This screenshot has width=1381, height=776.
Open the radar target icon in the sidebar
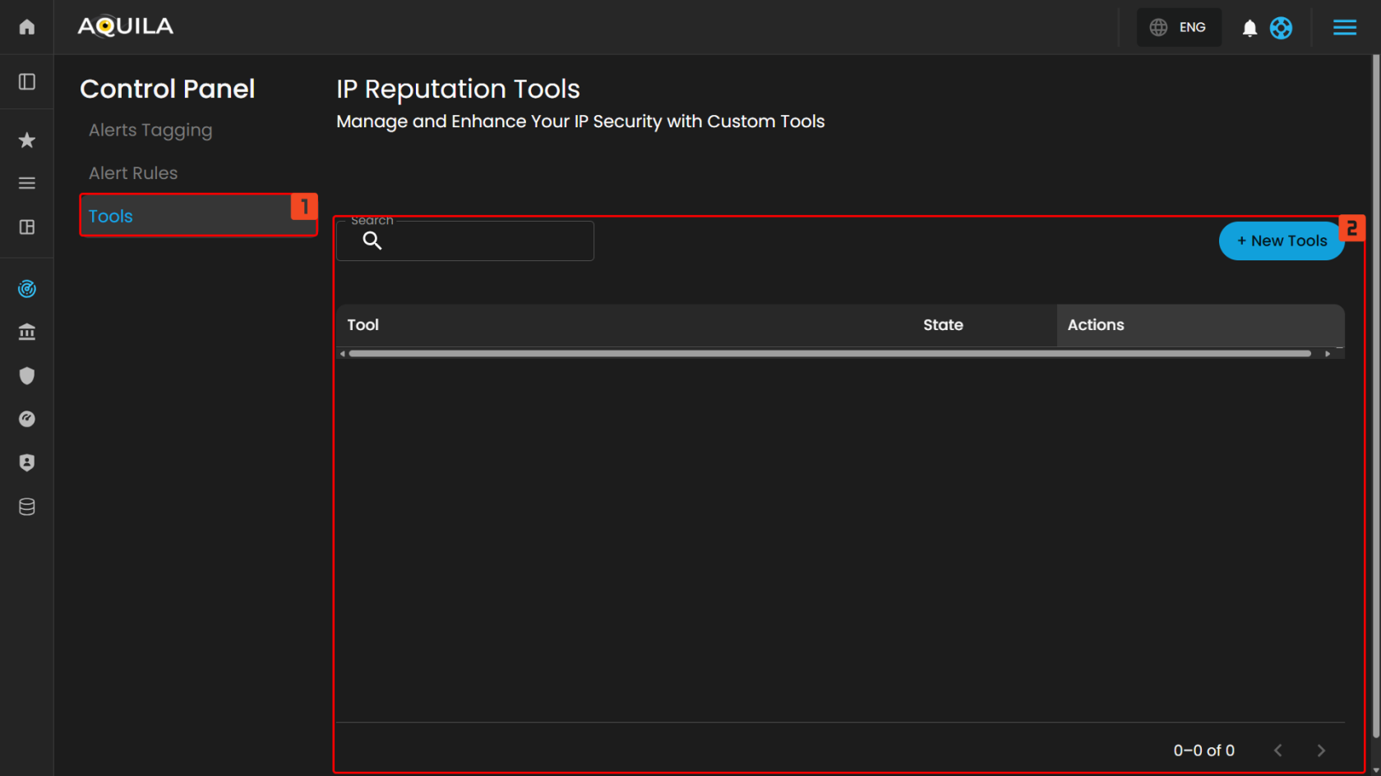[x=27, y=289]
